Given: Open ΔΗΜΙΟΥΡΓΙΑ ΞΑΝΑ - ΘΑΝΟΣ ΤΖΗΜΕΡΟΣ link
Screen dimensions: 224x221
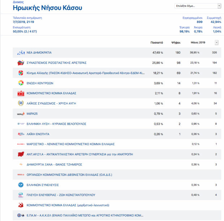Looking at the screenshot, I should pos(54,164).
